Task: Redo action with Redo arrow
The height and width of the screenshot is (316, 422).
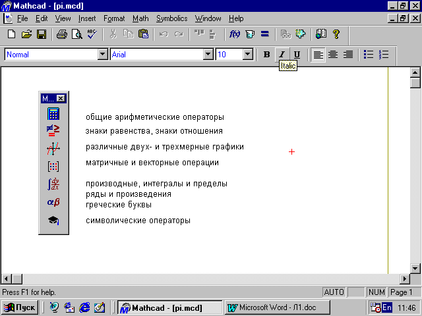Action: 179,34
